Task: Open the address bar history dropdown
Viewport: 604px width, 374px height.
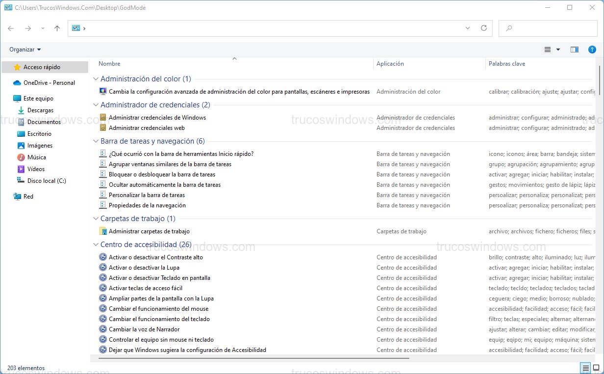Action: 467,28
